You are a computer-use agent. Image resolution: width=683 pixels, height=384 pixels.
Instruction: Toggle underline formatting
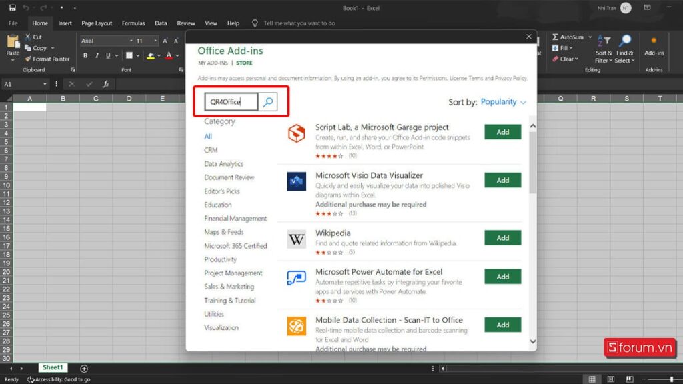(x=108, y=56)
